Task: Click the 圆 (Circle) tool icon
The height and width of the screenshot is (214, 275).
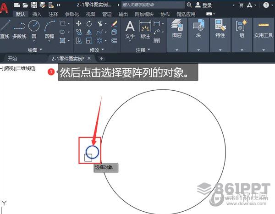Action: [34, 27]
